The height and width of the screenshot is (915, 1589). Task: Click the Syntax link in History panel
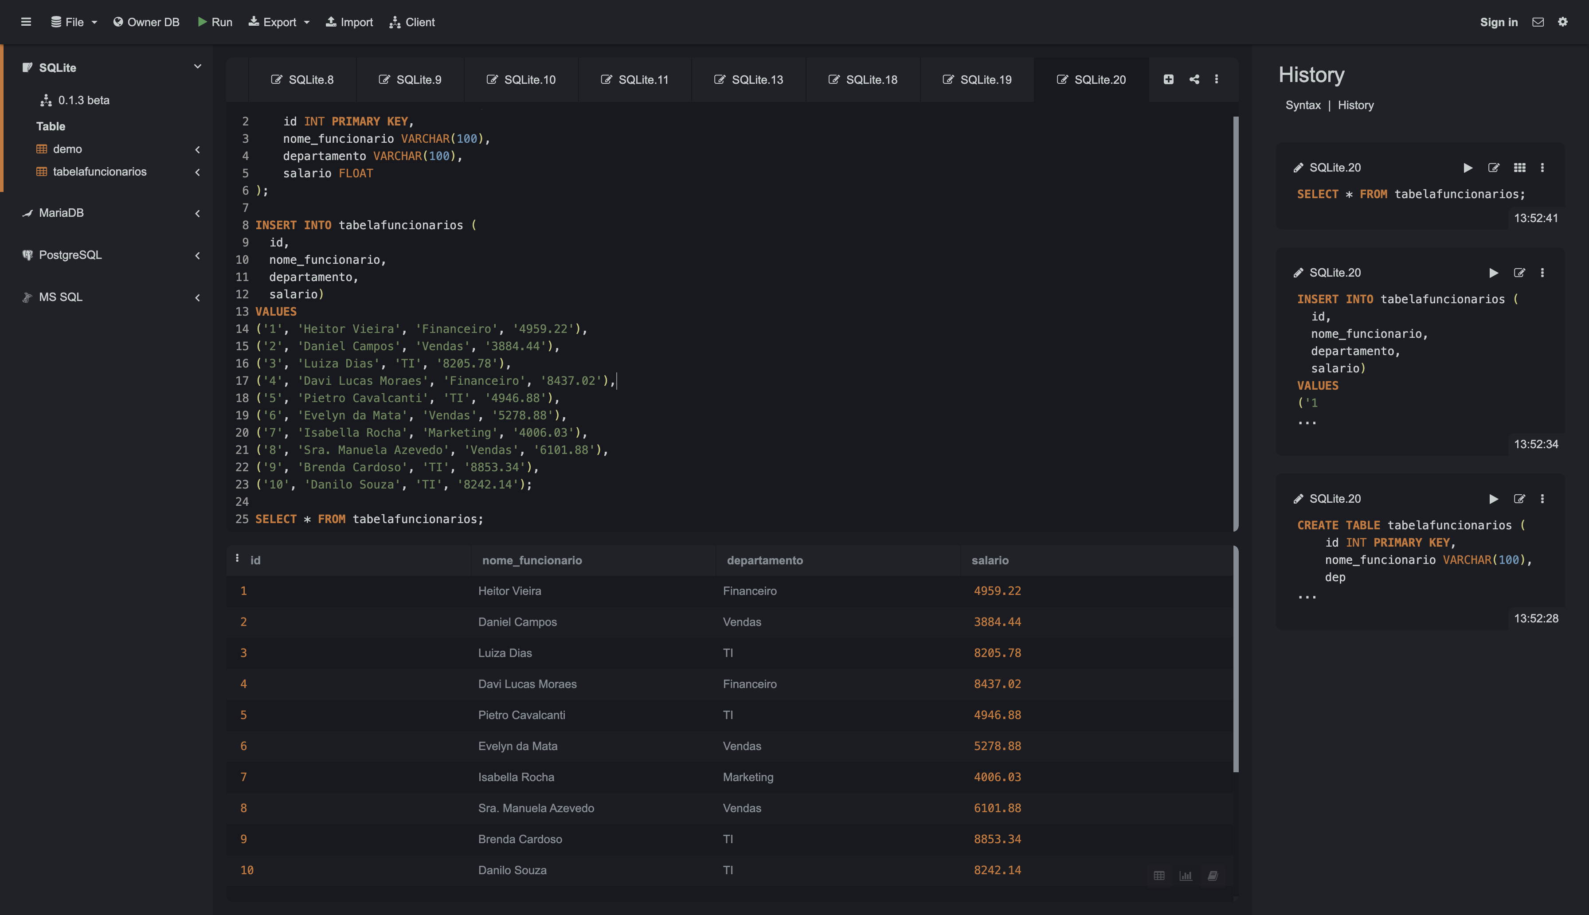pyautogui.click(x=1303, y=105)
